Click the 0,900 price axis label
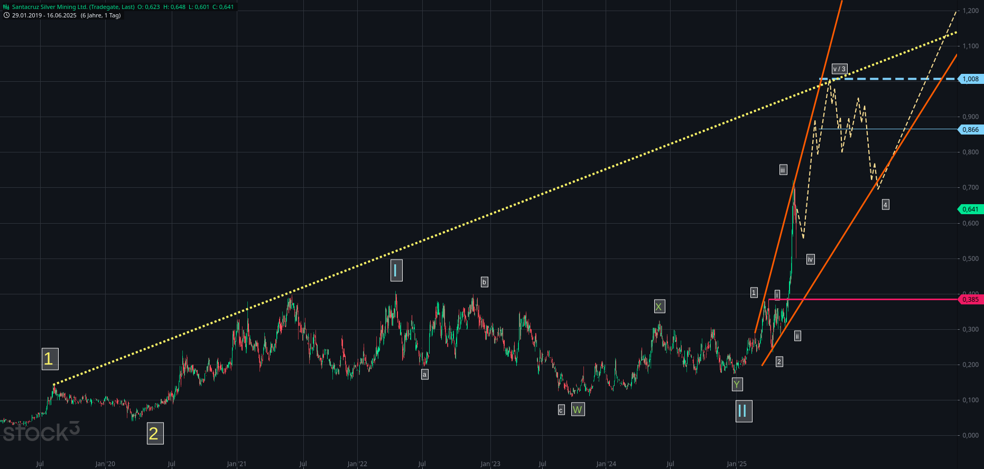Image resolution: width=984 pixels, height=469 pixels. (971, 117)
